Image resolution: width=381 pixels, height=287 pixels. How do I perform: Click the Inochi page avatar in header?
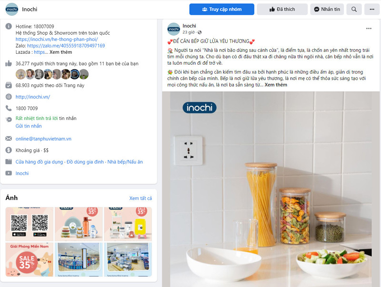click(x=11, y=9)
